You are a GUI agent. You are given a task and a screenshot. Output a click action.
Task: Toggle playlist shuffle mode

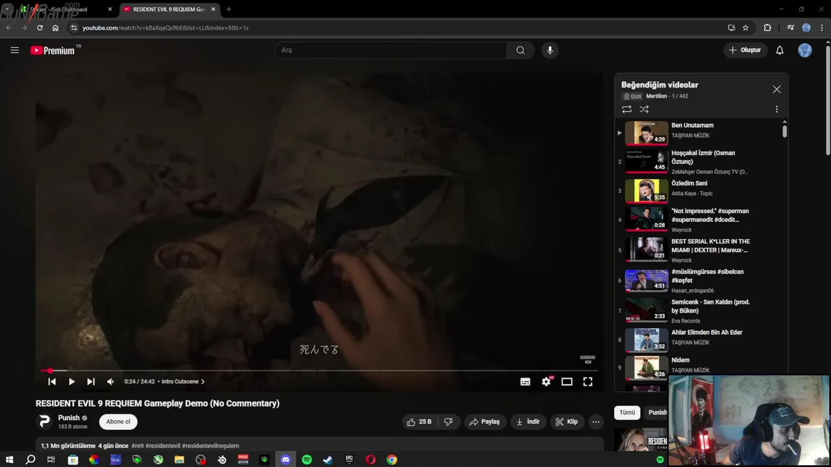(x=644, y=110)
